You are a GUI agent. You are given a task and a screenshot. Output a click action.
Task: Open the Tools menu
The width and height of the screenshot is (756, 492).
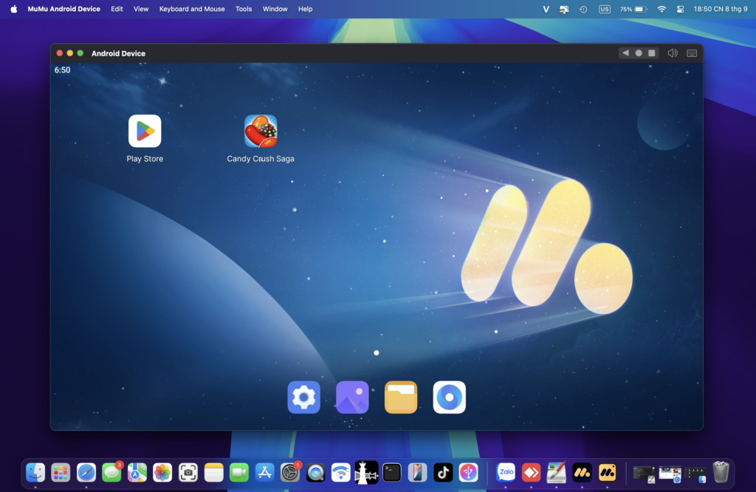[243, 9]
